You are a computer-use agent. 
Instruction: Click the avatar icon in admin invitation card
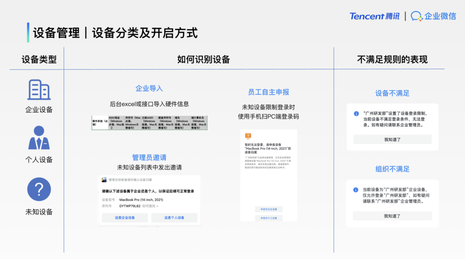104,180
